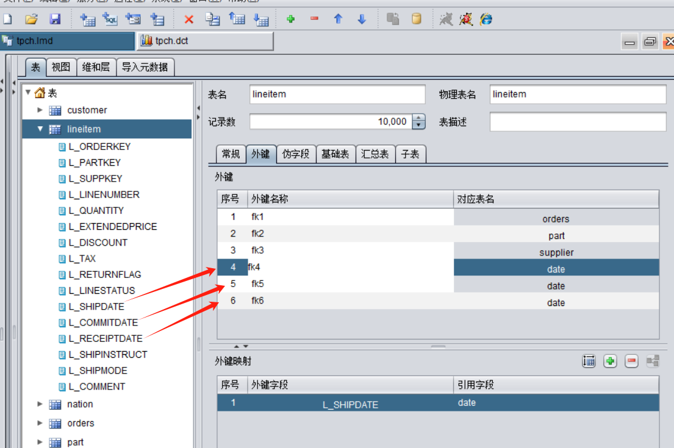This screenshot has width=674, height=448.
Task: Click the Internet Explorer icon in toolbar
Action: pyautogui.click(x=486, y=20)
